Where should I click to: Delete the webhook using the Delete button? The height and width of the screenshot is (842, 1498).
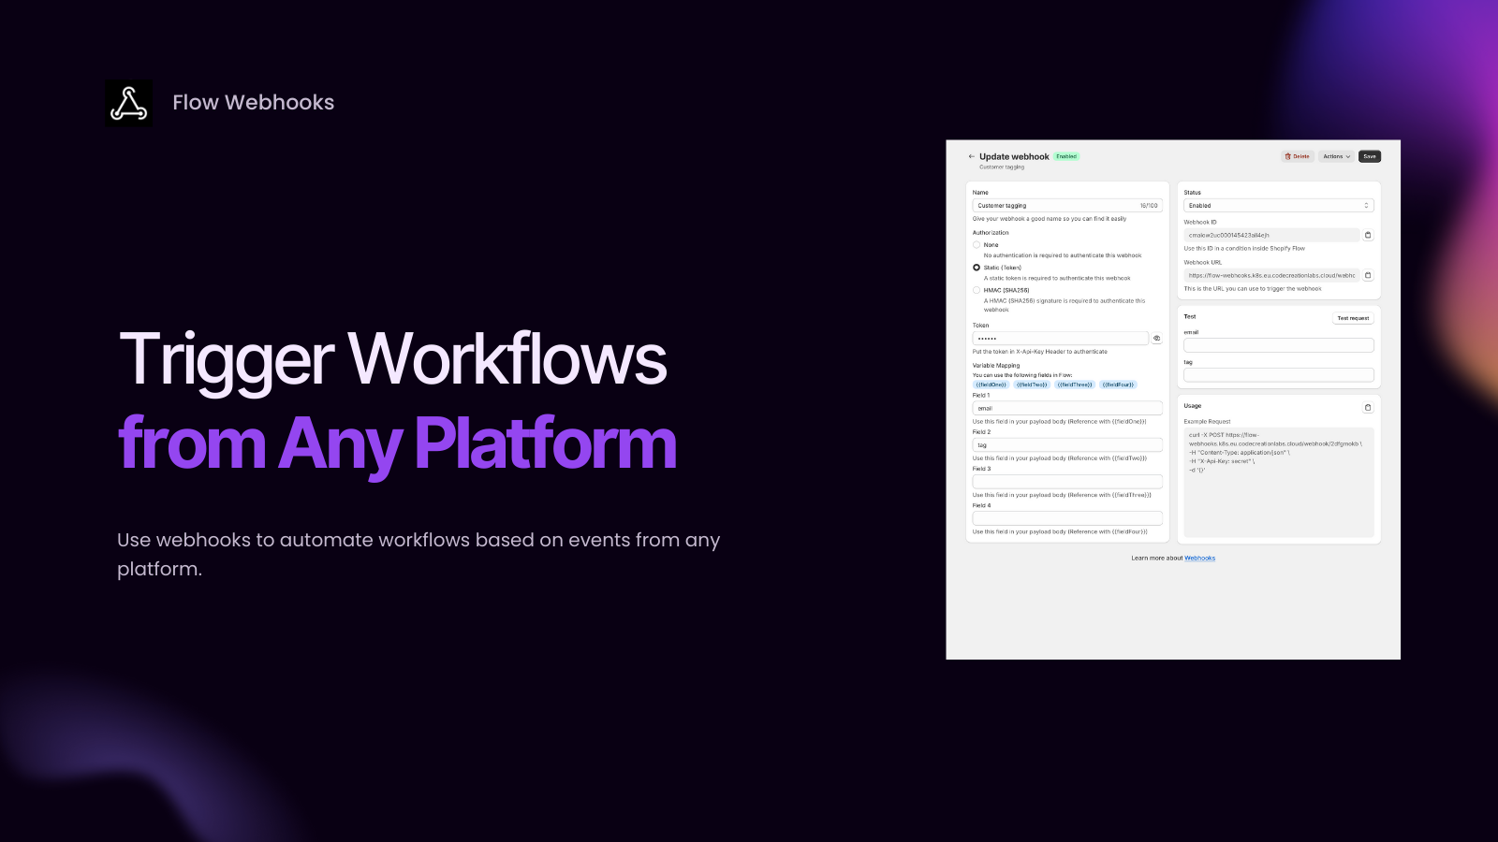[1298, 156]
